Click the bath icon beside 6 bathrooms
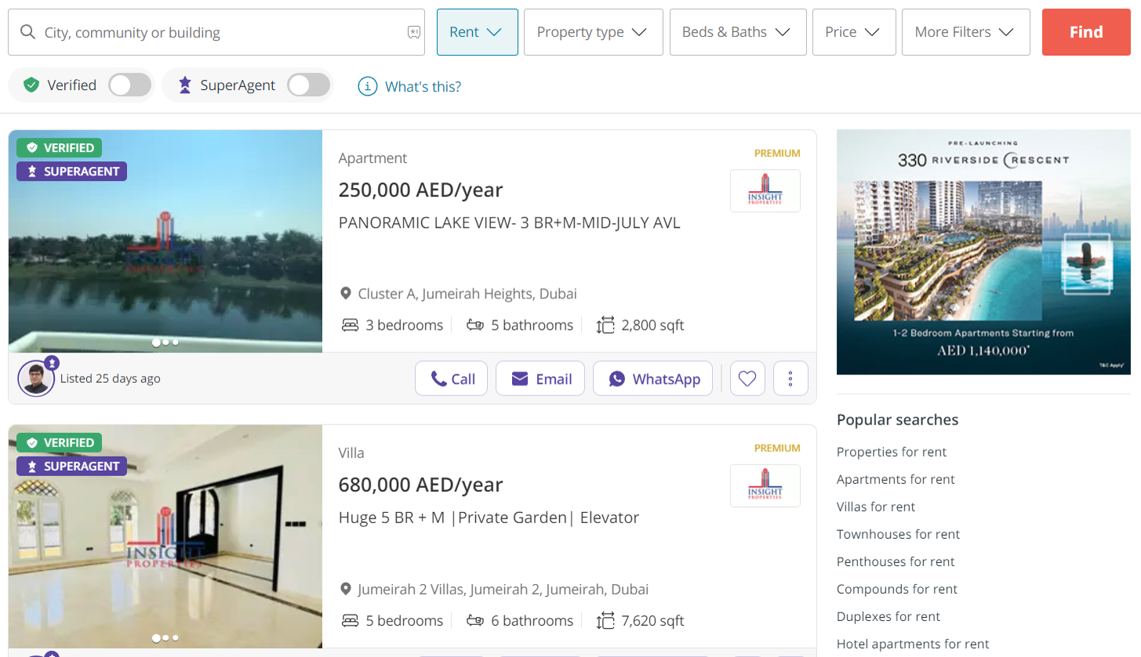Screen dimensions: 1141x657 tap(474, 620)
